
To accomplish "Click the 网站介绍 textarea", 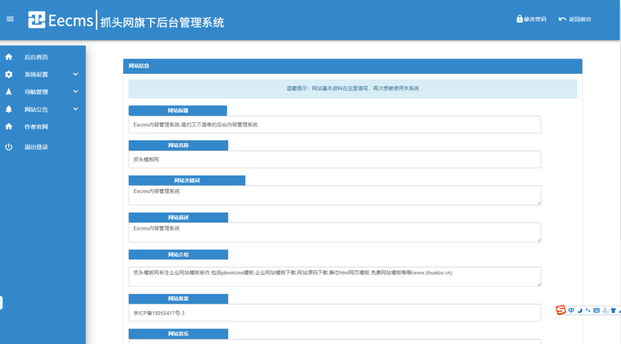I will point(335,277).
